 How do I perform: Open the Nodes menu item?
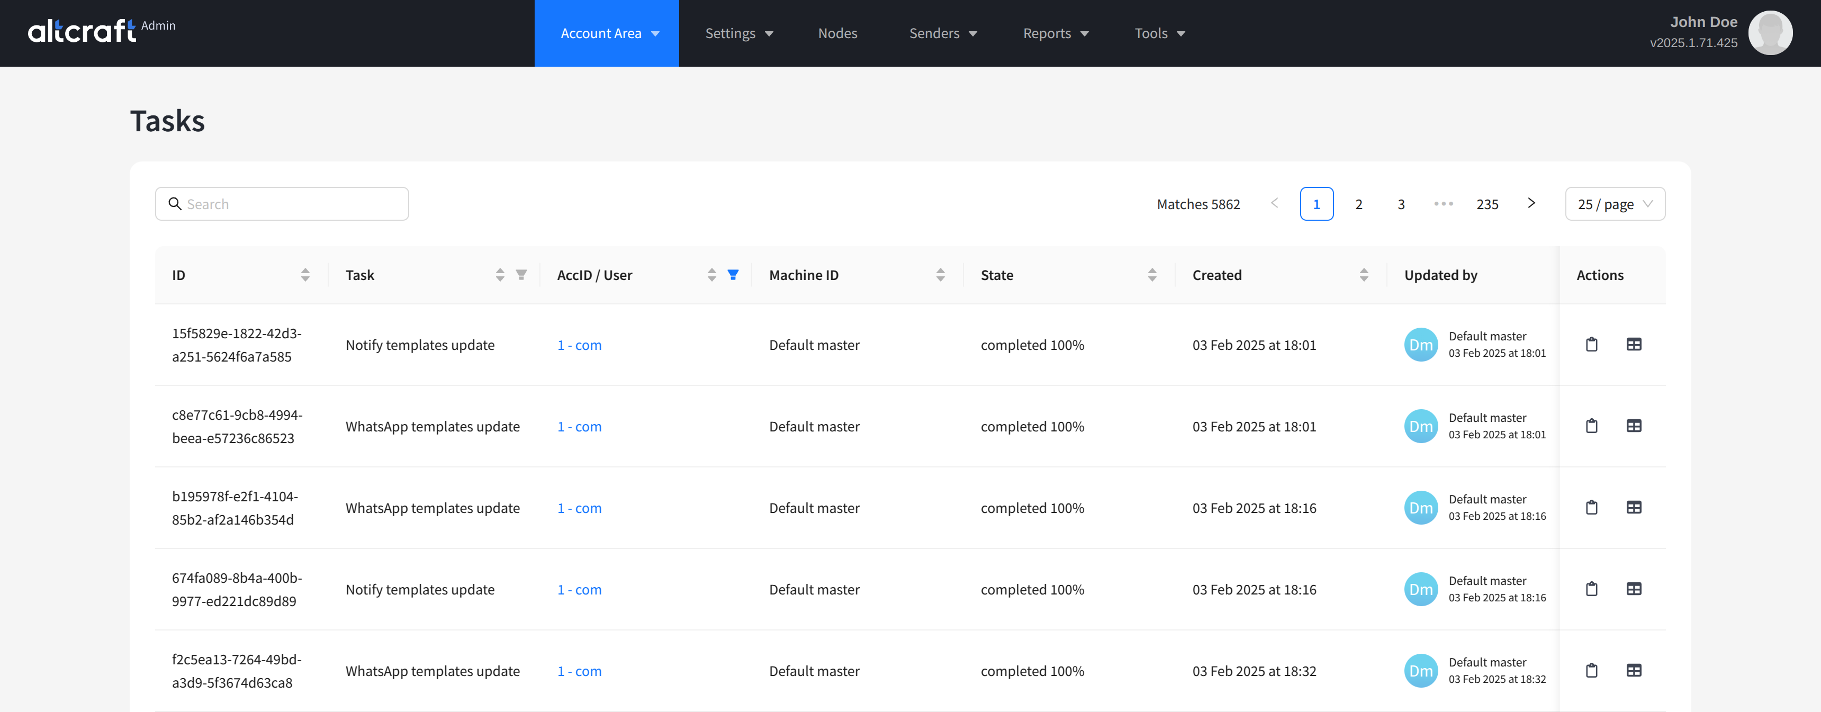(837, 33)
